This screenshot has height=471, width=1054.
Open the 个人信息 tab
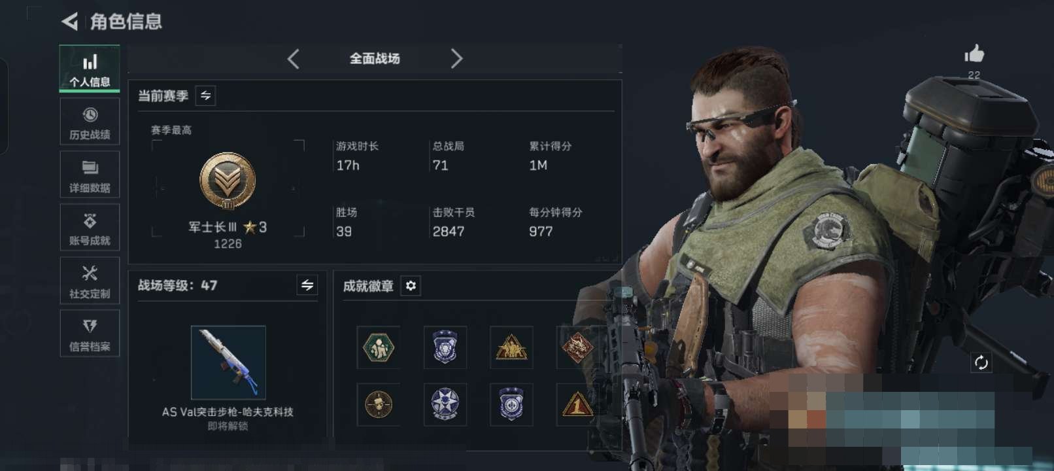click(x=90, y=69)
